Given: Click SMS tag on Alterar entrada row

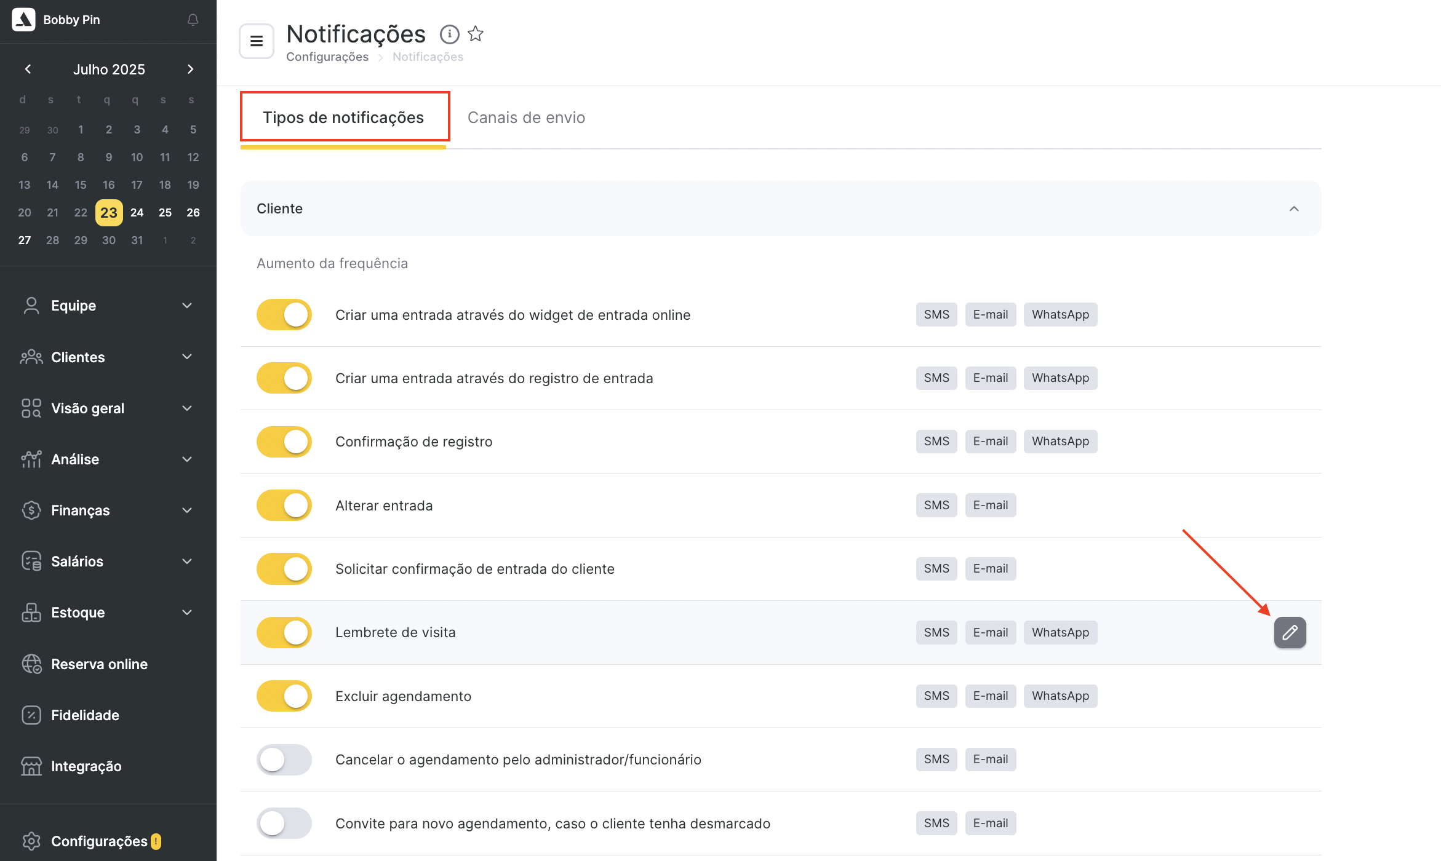Looking at the screenshot, I should coord(936,505).
